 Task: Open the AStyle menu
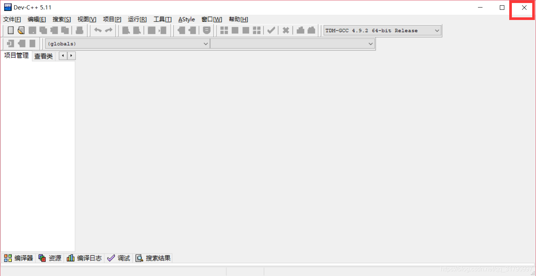click(x=187, y=19)
